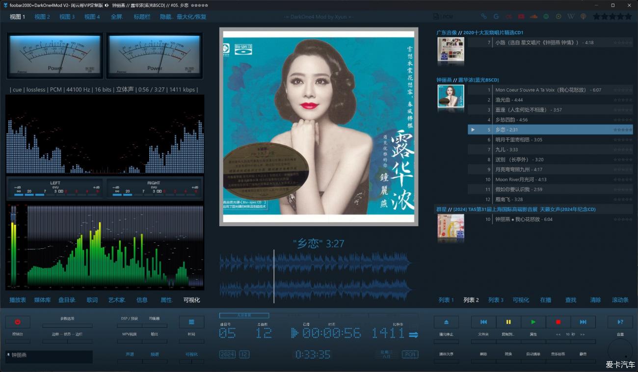Click the Spotify icon in top bar
638x372 pixels.
pos(546,16)
